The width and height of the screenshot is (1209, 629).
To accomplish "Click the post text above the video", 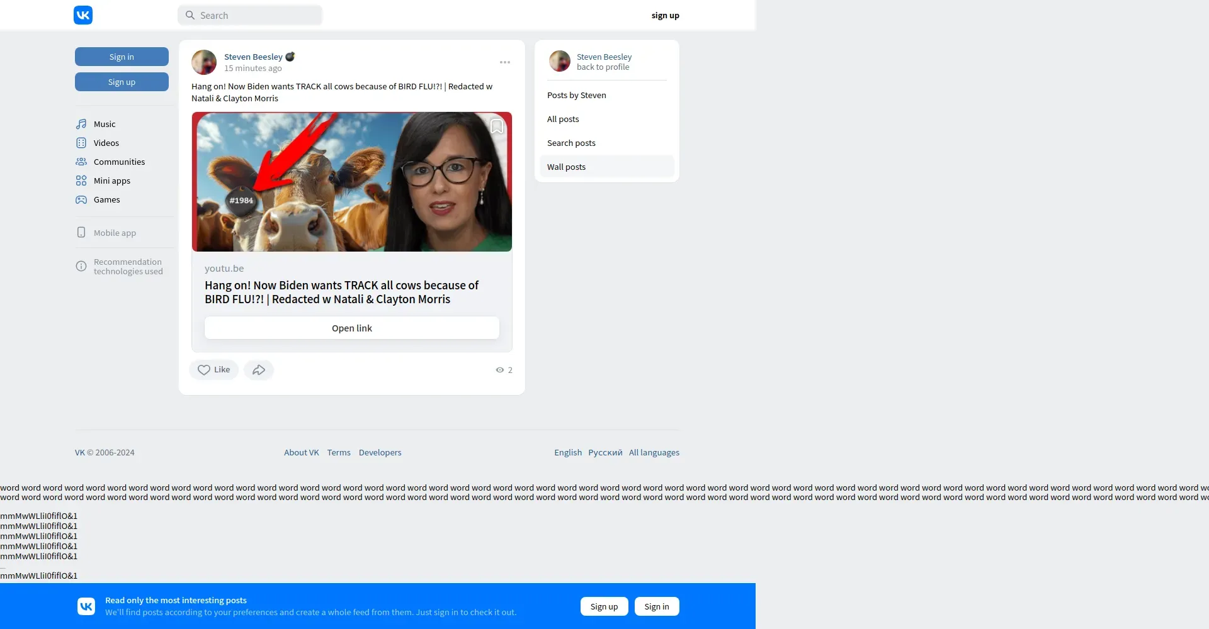I will pyautogui.click(x=342, y=92).
